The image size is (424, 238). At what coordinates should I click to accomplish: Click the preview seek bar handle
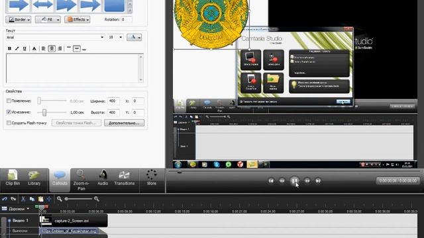pyautogui.click(x=180, y=172)
